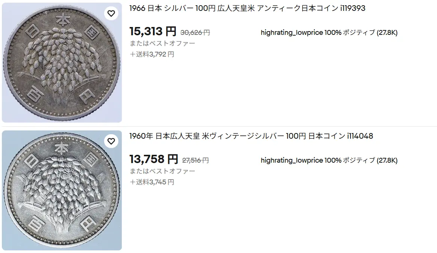Open the 1960年 日本広人天皇 listing title
This screenshot has width=437, height=253.
point(251,136)
